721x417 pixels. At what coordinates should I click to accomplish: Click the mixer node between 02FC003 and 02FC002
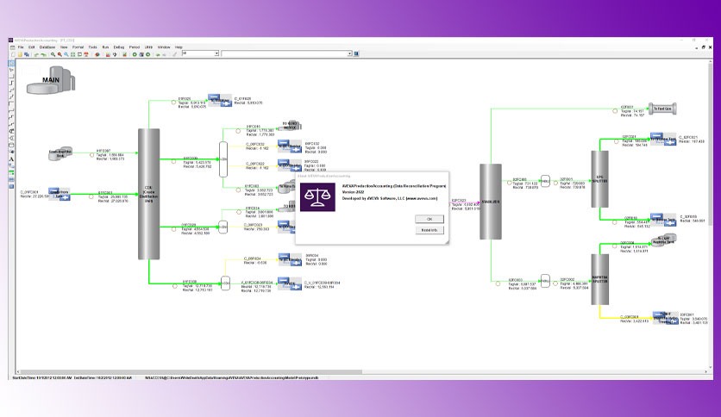545,281
